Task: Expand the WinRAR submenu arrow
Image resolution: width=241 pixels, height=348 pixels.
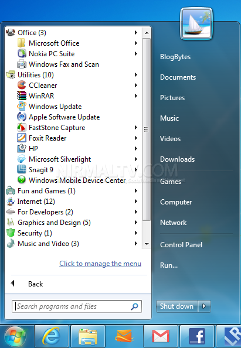Action: 135,96
